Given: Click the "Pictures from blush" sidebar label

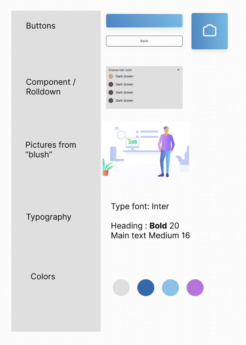Looking at the screenshot, I should (50, 149).
